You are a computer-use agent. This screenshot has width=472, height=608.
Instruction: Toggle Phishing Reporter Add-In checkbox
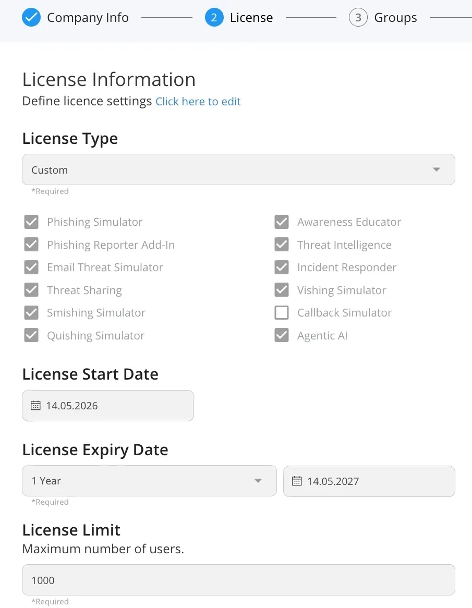point(31,245)
